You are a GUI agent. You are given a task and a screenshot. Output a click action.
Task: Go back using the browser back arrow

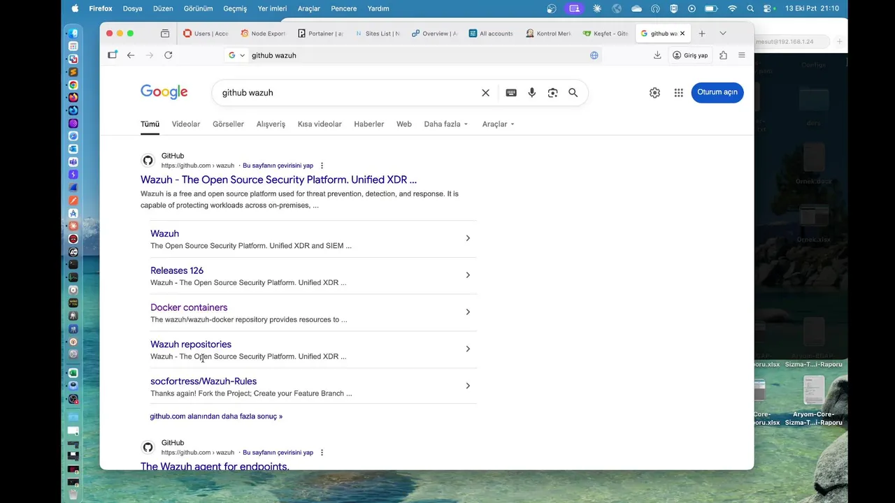(x=131, y=55)
